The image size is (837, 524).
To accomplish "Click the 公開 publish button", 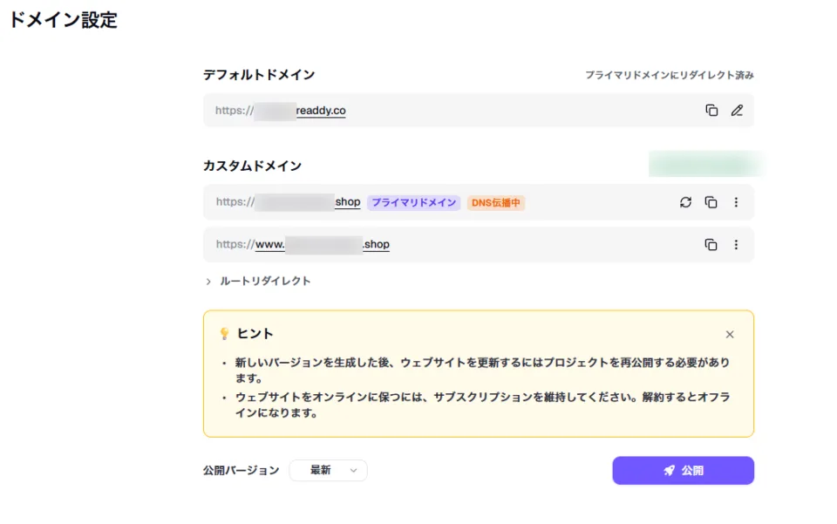I will point(683,470).
